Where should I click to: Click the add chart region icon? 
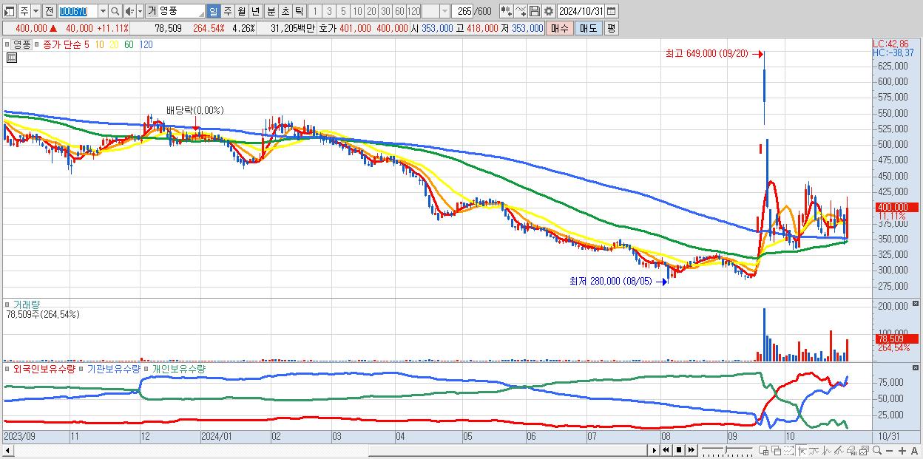tap(764, 450)
